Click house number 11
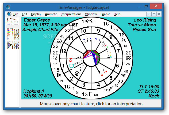The height and width of the screenshot is (115, 169). point(71,38)
